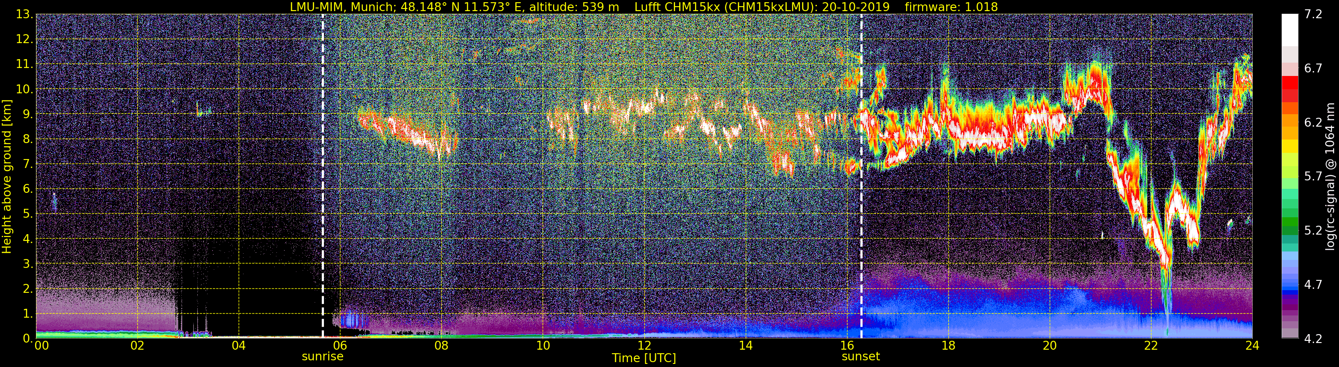Click the '4.' height axis tick label

point(28,239)
